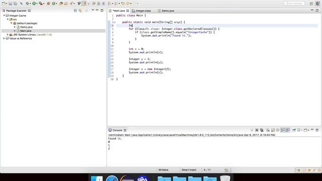Select Main.java in Package Explorer
Screen dimensions: 322x181
coord(26,31)
